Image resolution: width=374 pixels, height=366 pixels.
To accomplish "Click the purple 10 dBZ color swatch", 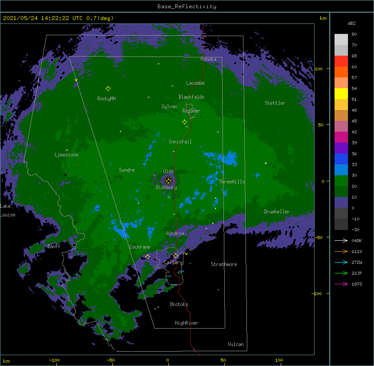I will [x=341, y=203].
